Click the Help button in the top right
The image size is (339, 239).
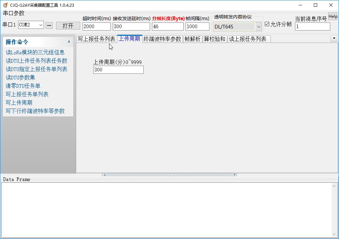tap(333, 16)
